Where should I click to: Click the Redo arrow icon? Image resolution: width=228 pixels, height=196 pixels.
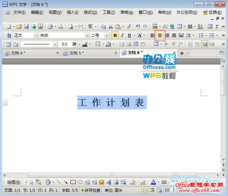click(145, 27)
